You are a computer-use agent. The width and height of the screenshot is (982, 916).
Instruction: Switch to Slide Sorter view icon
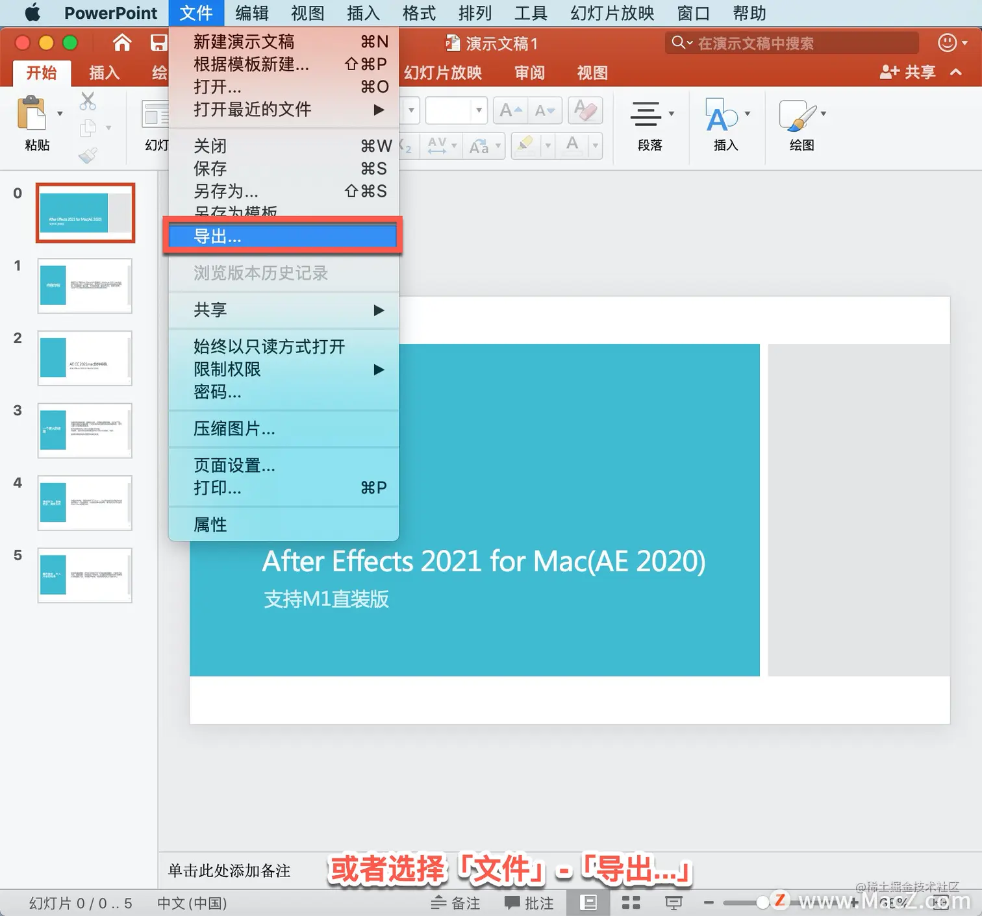tap(631, 902)
